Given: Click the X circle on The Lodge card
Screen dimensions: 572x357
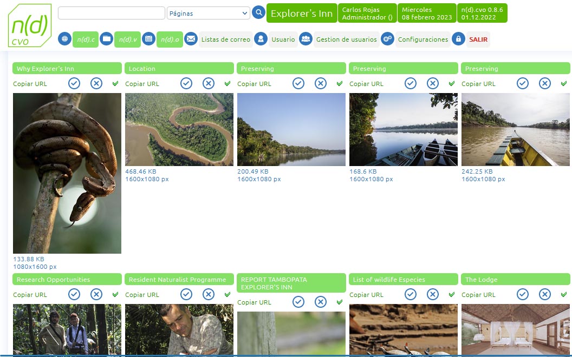Looking at the screenshot, I should (544, 294).
